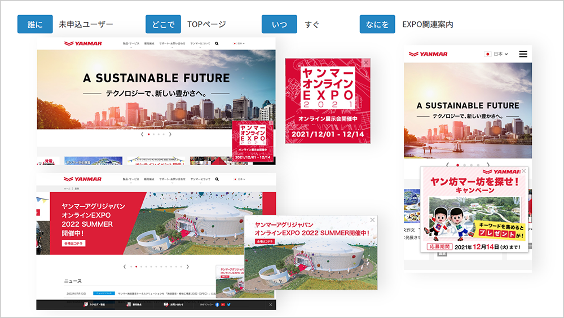The width and height of the screenshot is (564, 318).
Task: Click the small EXPO 2022 popup thumbnail on the lower desktop page
Action: click(x=230, y=282)
